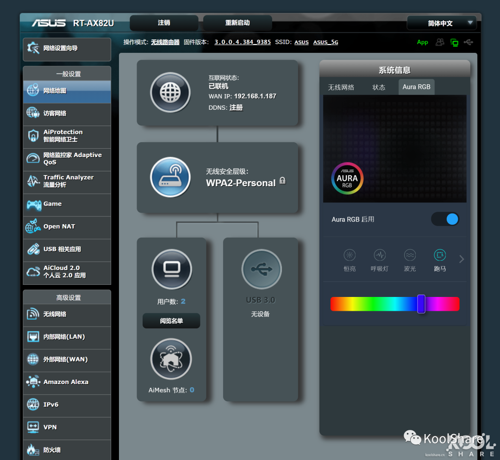500x460 pixels.
Task: Click the 无线网络 wireless icon in sidebar
Action: click(33, 314)
